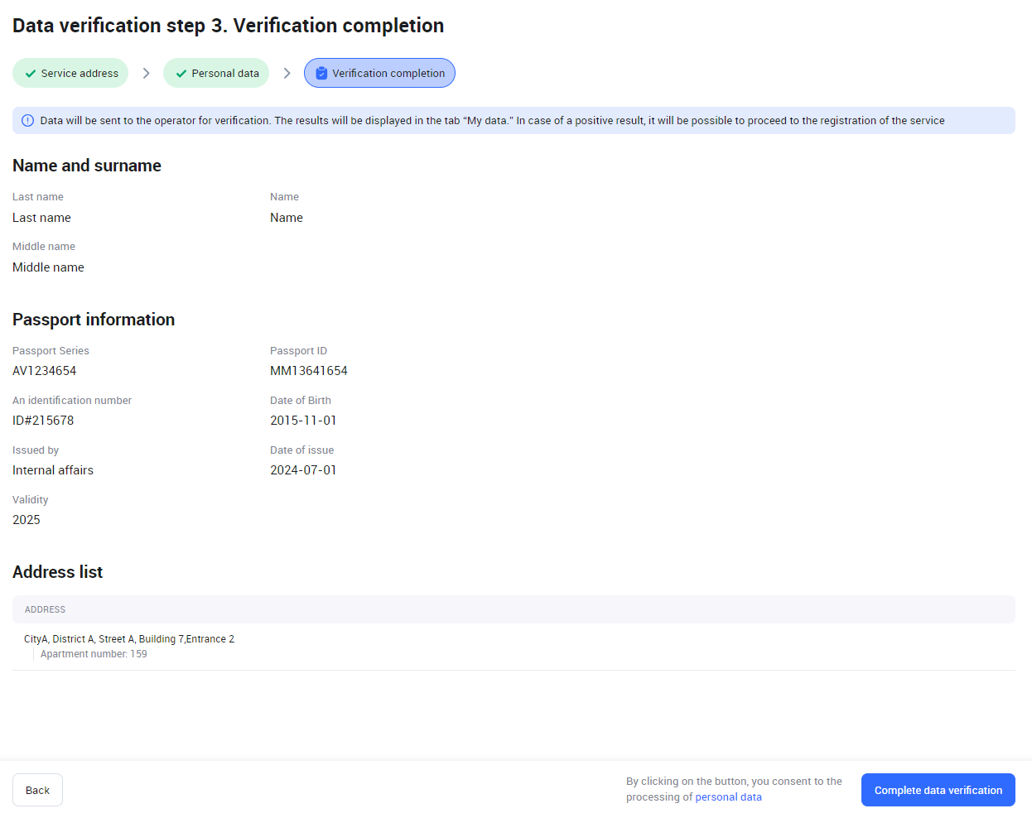Click the Passport ID value MM13641654

pyautogui.click(x=309, y=371)
